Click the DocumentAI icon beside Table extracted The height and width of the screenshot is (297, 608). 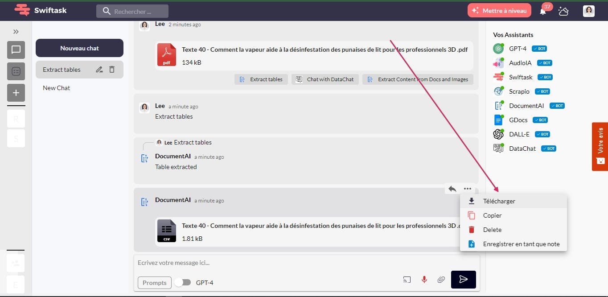[x=144, y=158]
